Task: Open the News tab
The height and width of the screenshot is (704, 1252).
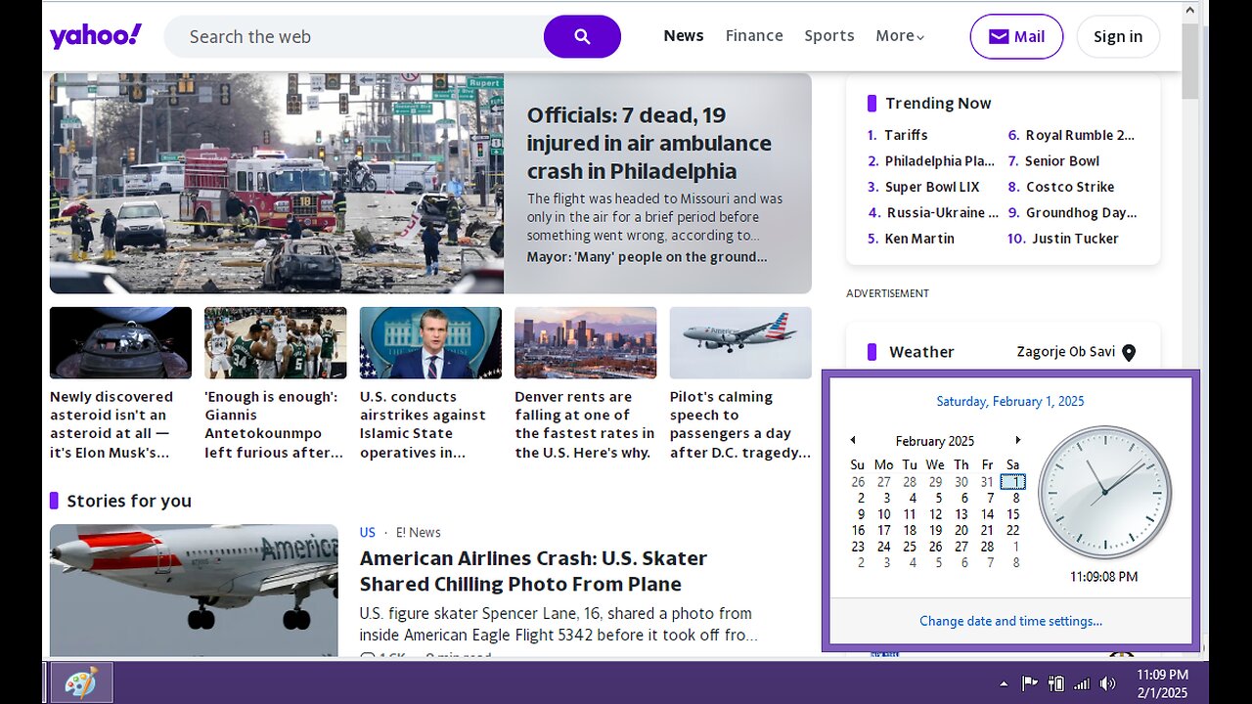Action: pos(684,35)
